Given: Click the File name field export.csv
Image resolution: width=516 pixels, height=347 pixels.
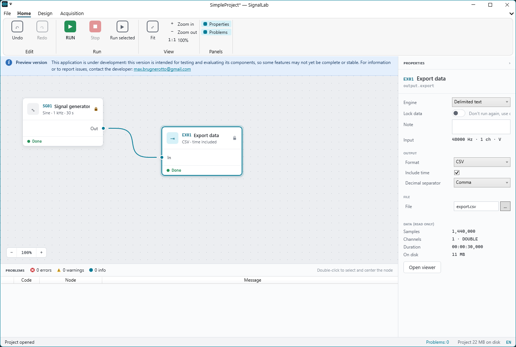Looking at the screenshot, I should coord(476,206).
